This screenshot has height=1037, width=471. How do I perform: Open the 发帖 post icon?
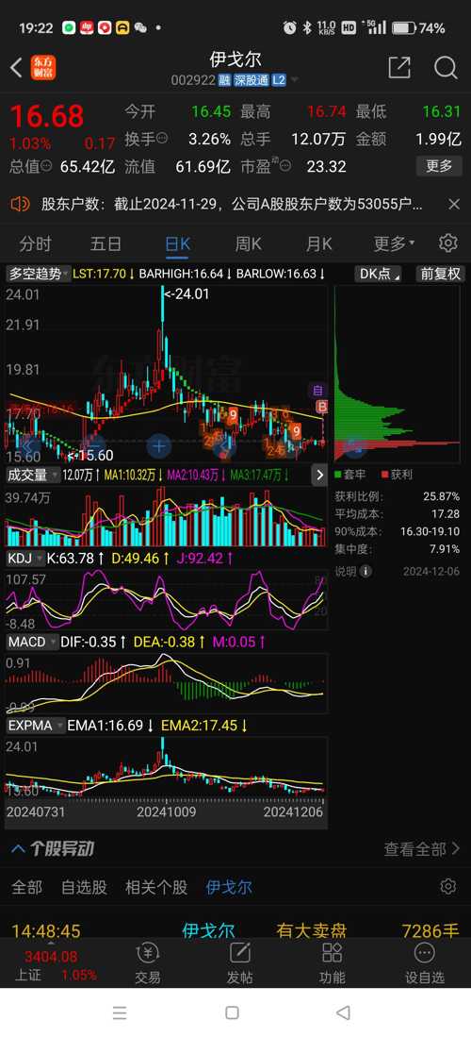240,964
